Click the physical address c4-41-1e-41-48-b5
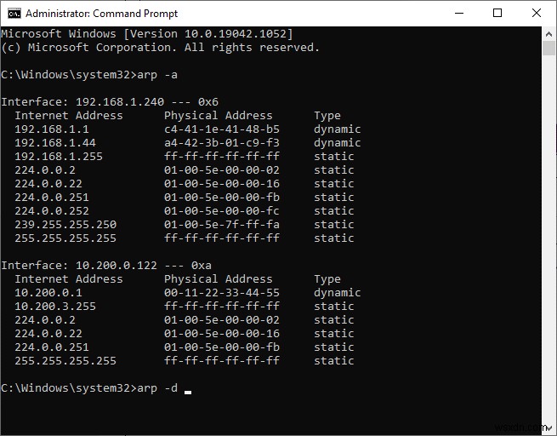This screenshot has width=557, height=436. point(221,129)
